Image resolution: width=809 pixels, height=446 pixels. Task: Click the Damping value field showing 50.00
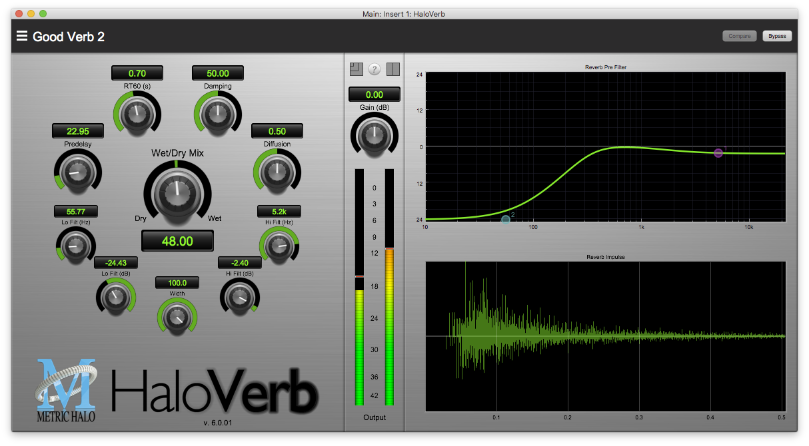point(217,73)
